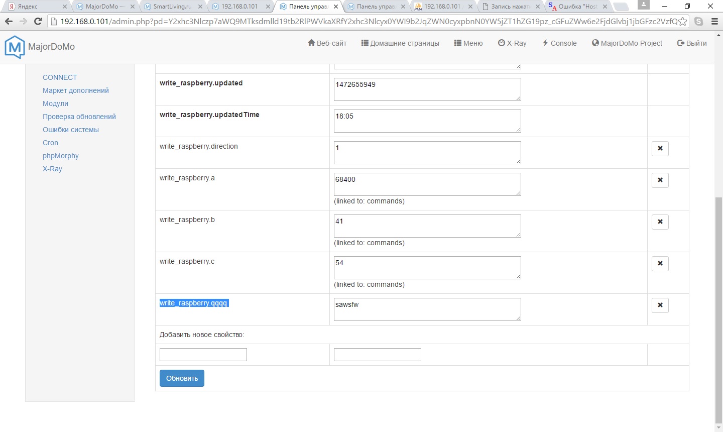Screen dimensions: 723x432
Task: Open the Skype extension icon
Action: pos(698,22)
